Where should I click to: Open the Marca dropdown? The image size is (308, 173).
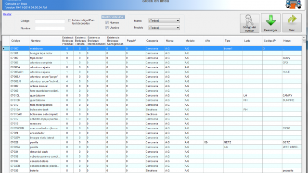(x=164, y=21)
